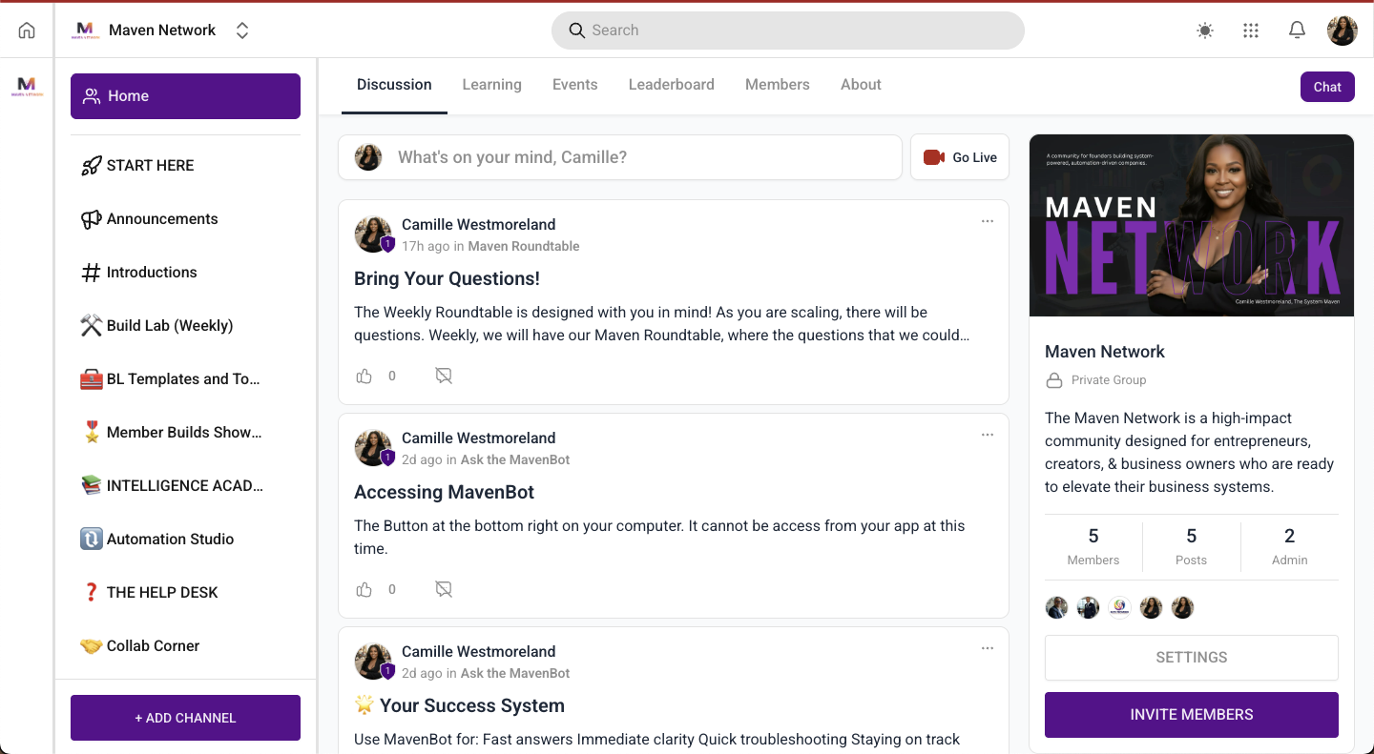Click the Go Live button
This screenshot has height=754, width=1374.
(960, 157)
